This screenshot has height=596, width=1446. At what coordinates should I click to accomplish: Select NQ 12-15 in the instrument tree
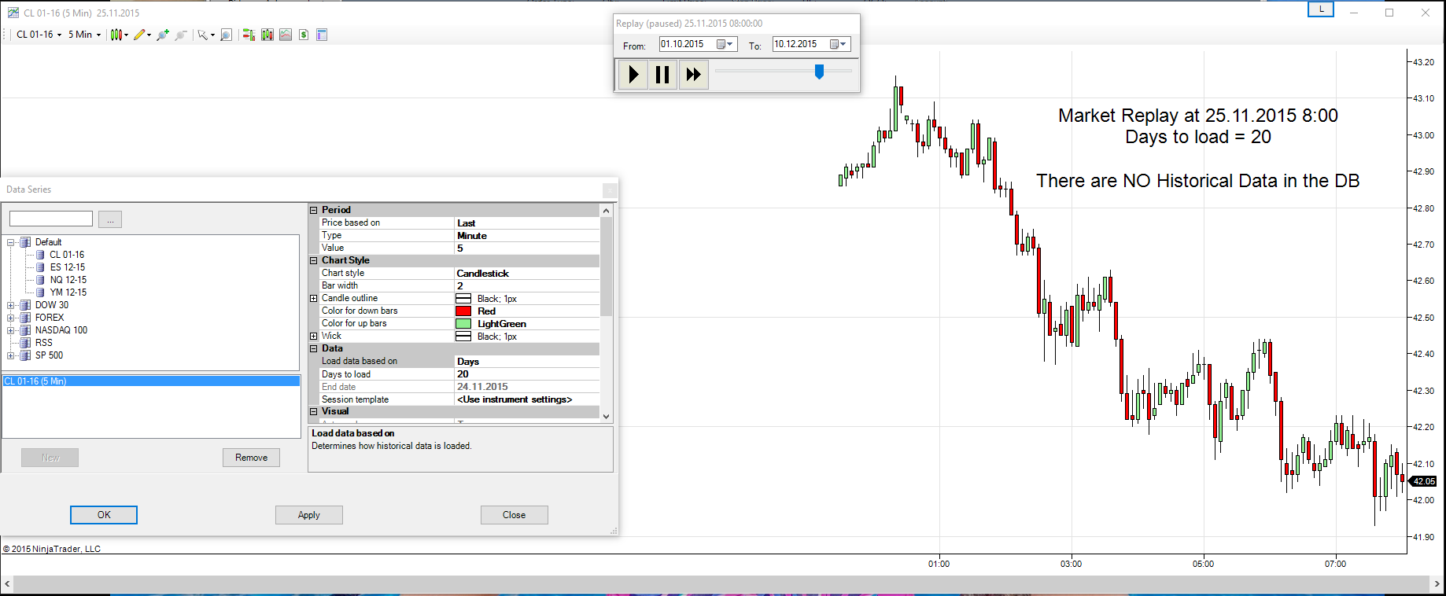[68, 280]
